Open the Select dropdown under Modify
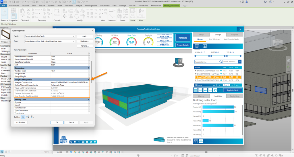Image resolution: width=294 pixels, height=157 pixels. tap(4, 20)
